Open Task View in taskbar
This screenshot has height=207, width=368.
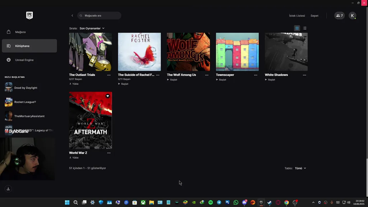[x=84, y=202]
